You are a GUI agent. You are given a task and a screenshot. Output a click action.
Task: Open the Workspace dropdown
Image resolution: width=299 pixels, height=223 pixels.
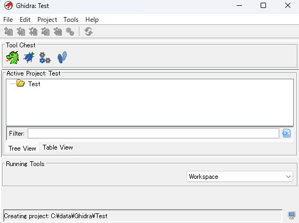click(x=240, y=177)
